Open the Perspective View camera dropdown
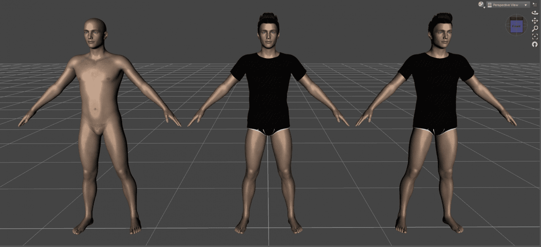This screenshot has height=247, width=541. (507, 5)
